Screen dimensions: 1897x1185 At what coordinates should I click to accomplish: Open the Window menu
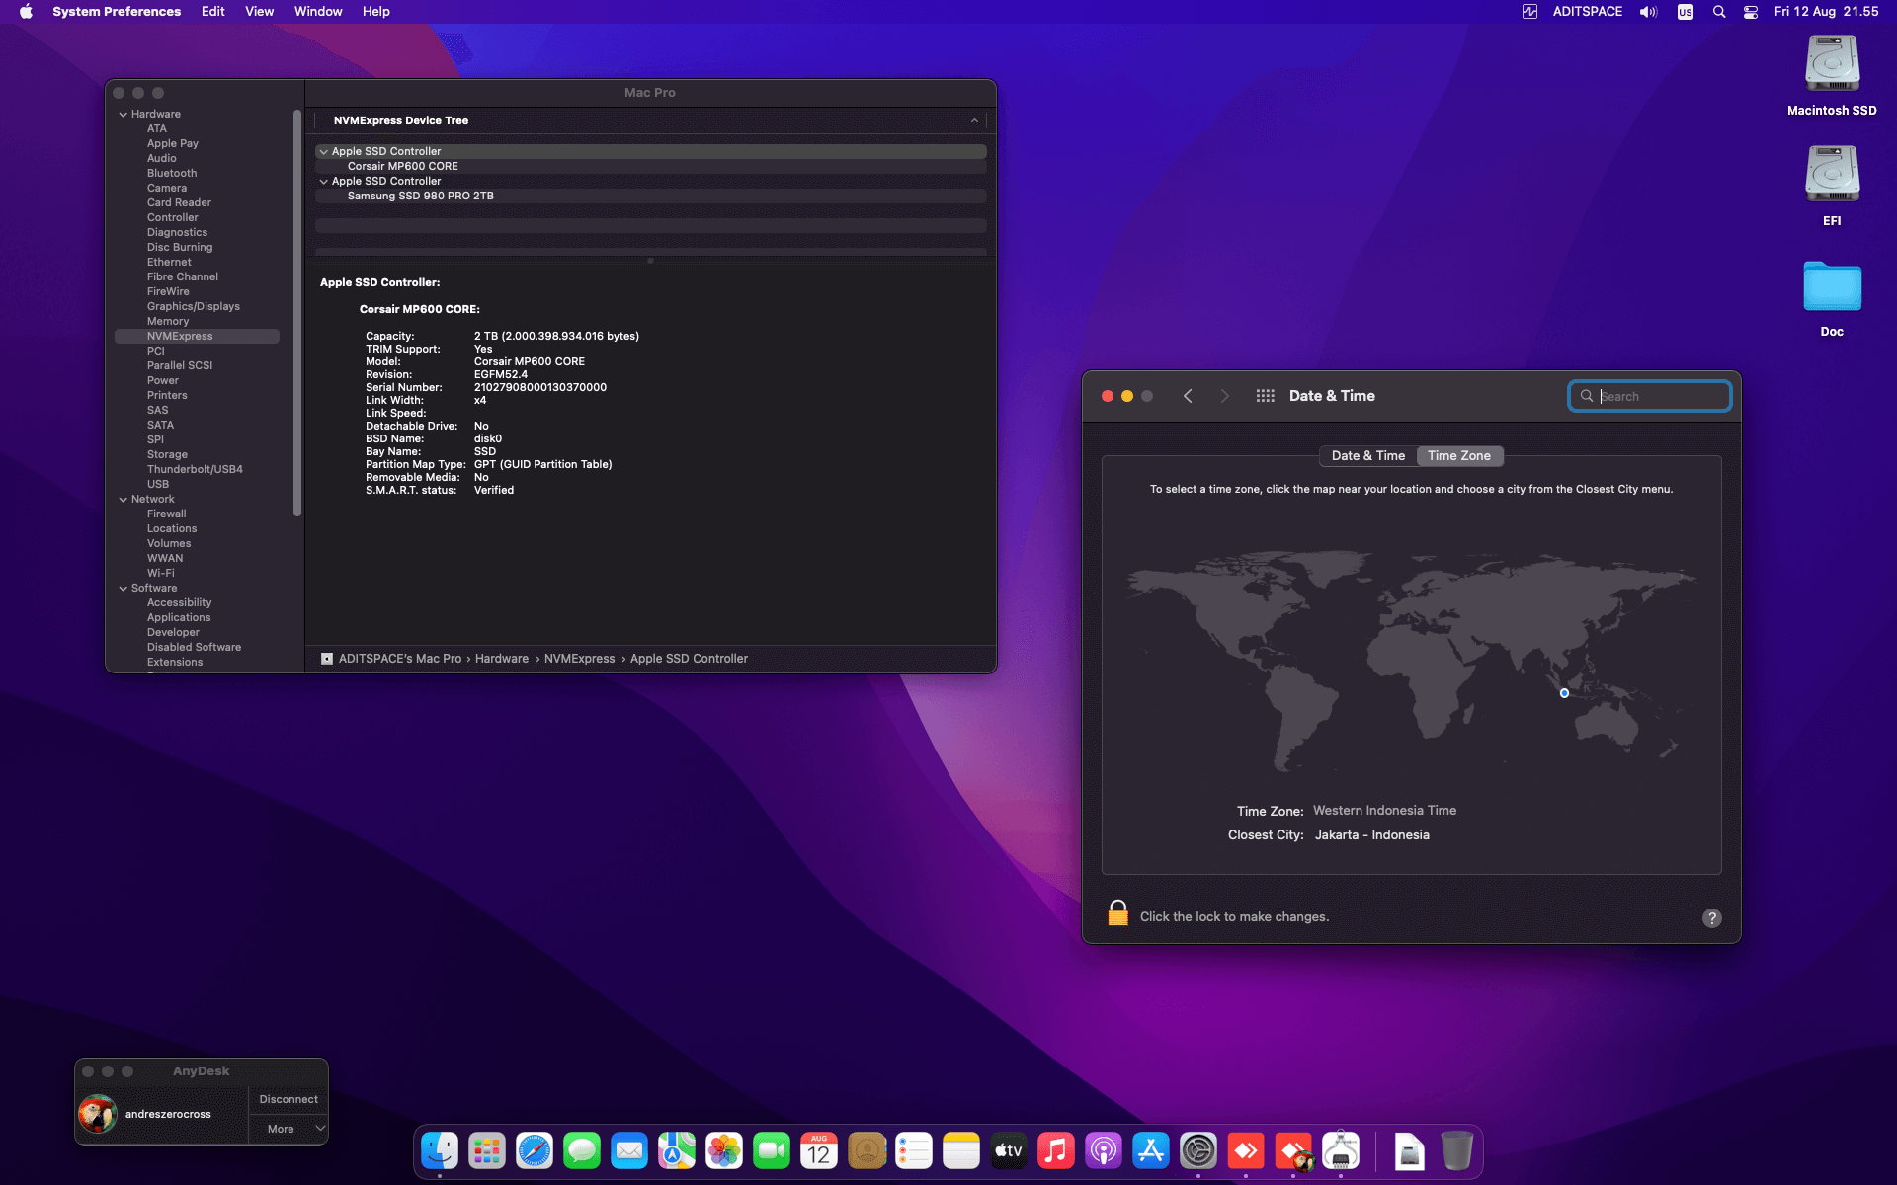coord(317,12)
